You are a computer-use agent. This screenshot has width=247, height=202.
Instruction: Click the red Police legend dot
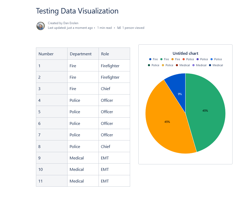pos(183,59)
